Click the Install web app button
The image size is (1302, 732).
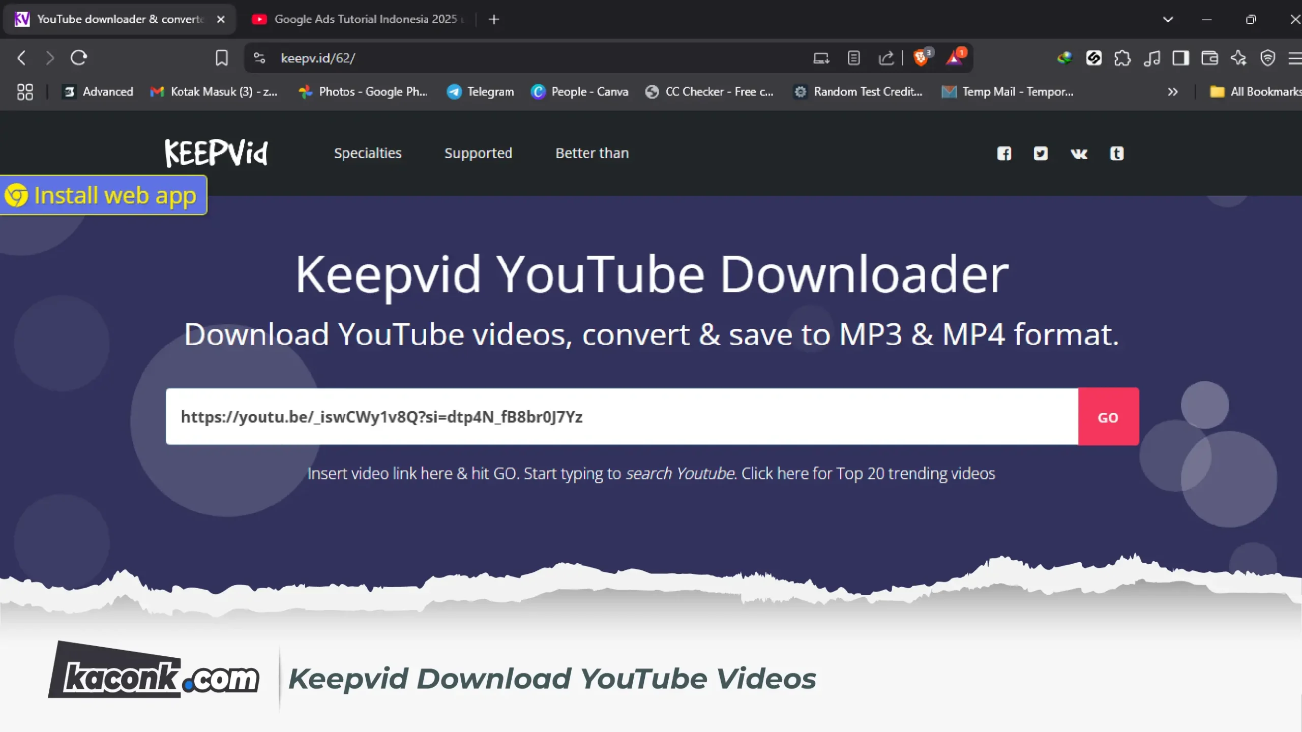(103, 195)
